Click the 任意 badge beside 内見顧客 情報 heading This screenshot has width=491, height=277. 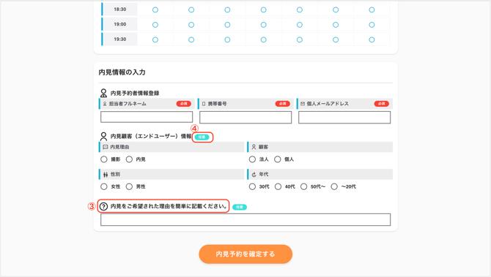pyautogui.click(x=202, y=137)
